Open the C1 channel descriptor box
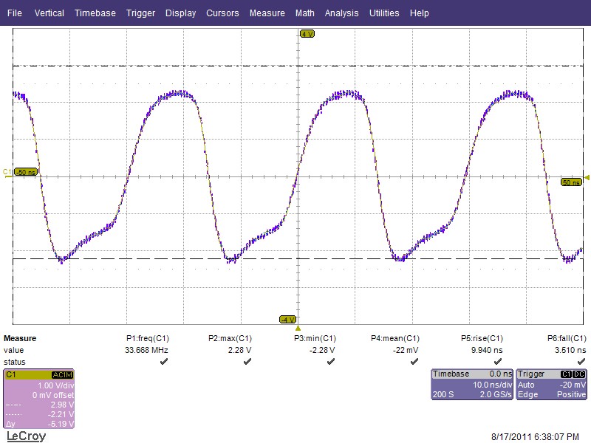 39,399
